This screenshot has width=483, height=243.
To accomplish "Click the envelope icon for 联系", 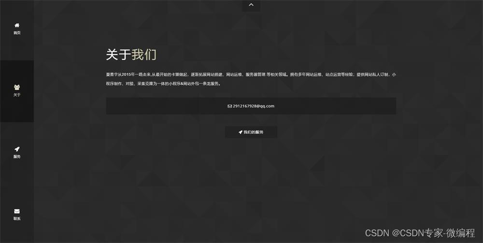I will coord(17,211).
